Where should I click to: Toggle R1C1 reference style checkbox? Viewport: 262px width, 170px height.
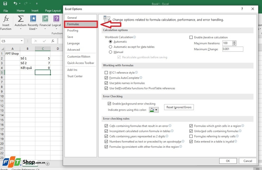pyautogui.click(x=106, y=72)
